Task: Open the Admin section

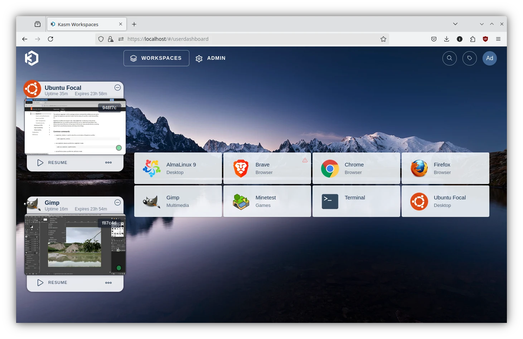Action: click(x=210, y=58)
